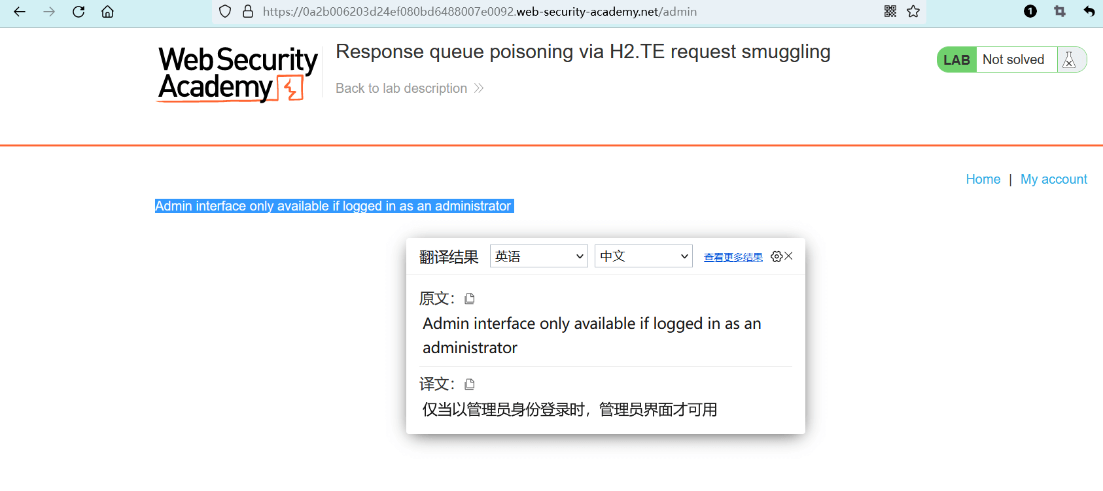Click the QR code icon in address bar
This screenshot has width=1103, height=491.
tap(890, 11)
